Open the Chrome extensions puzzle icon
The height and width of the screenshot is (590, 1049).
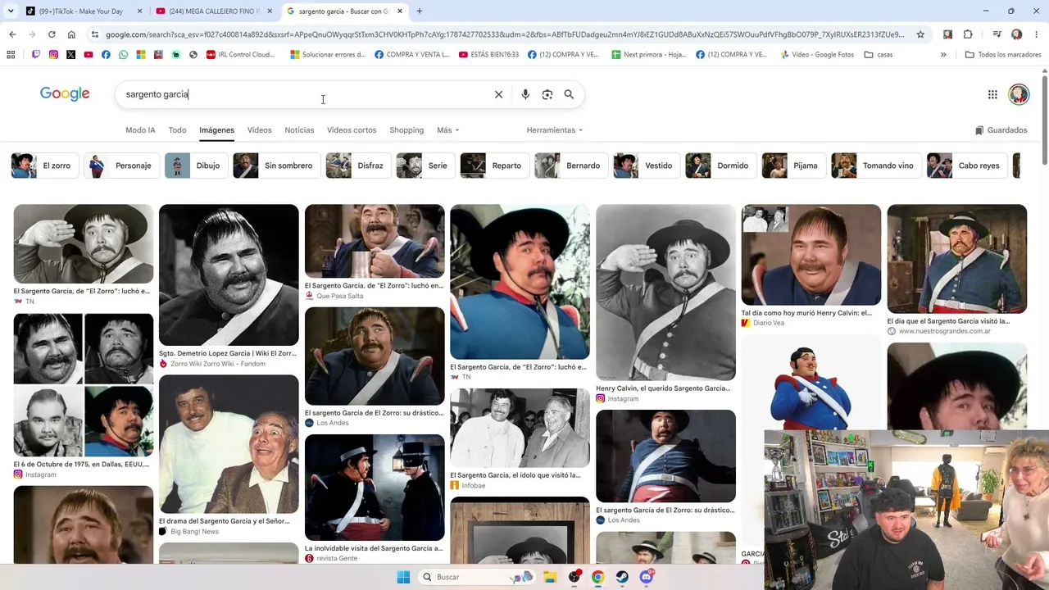pos(968,34)
